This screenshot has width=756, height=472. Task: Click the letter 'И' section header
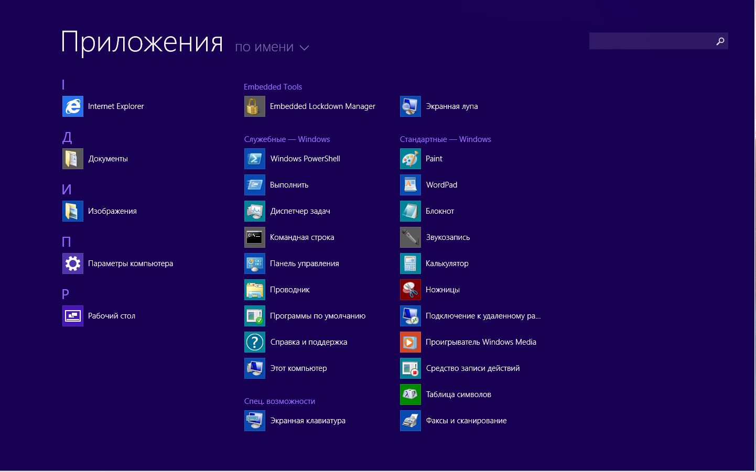[67, 190]
